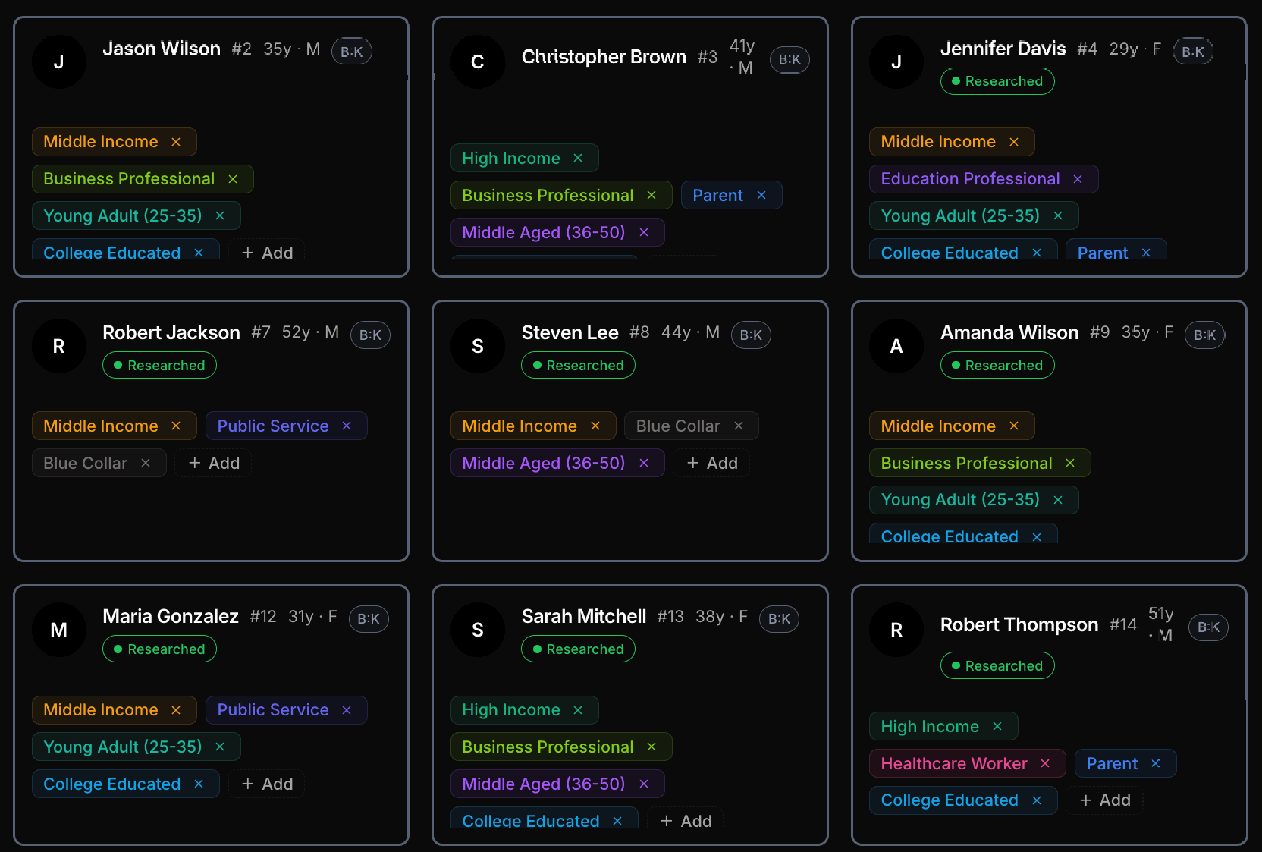Screen dimensions: 1262x852
Task: Click the green Researched dot on Amanda Wilson
Action: tap(955, 365)
